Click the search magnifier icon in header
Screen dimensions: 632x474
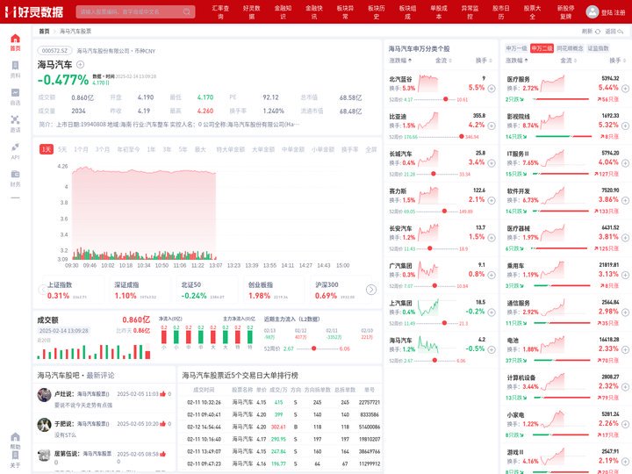[187, 11]
